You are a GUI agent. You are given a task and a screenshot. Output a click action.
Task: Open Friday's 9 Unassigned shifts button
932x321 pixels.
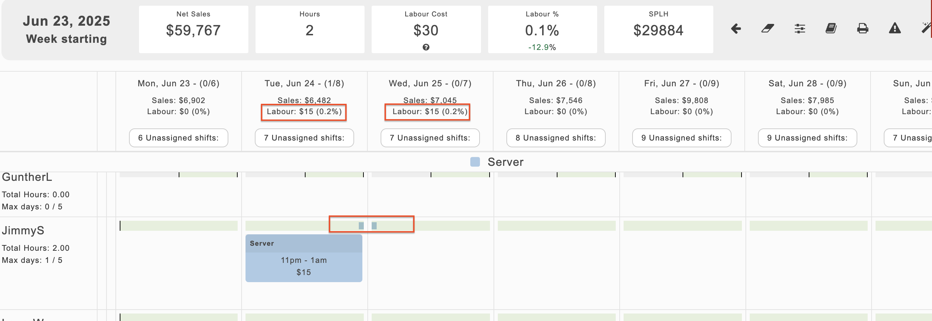681,138
